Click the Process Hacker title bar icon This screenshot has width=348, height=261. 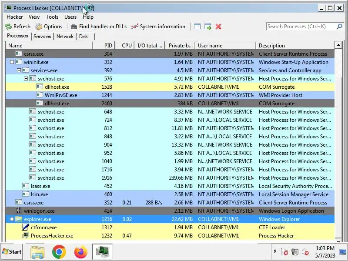point(9,8)
